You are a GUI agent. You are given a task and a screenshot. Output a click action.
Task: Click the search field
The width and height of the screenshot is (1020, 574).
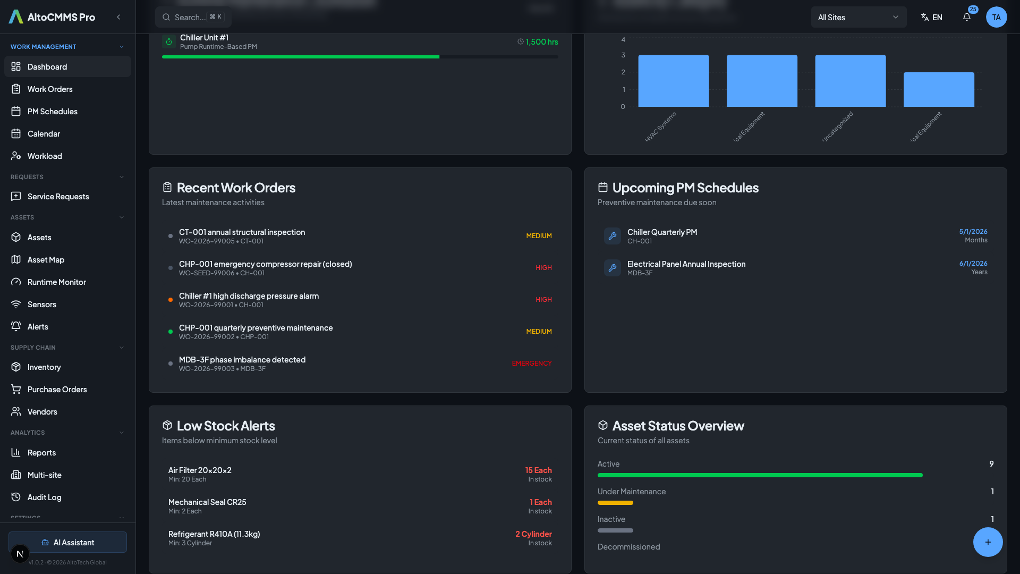[193, 16]
